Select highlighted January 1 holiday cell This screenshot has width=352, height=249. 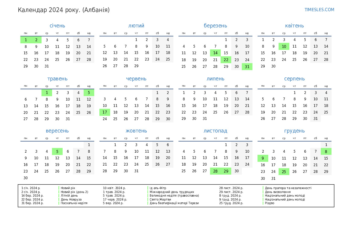(26, 40)
